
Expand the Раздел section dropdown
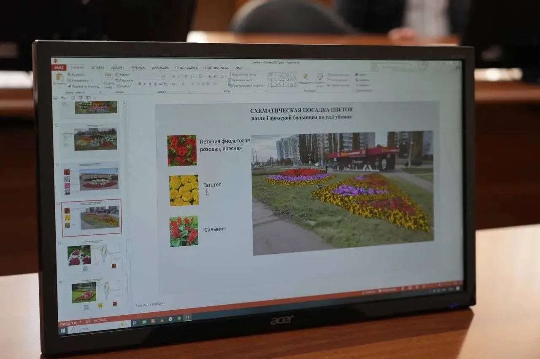coord(123,86)
